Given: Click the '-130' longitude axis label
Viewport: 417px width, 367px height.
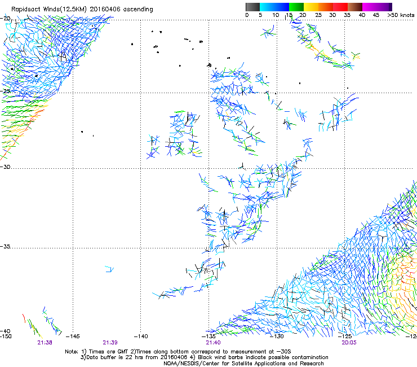Looking at the screenshot, I should [x=277, y=336].
